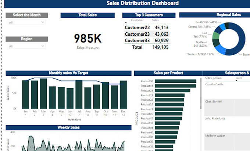The width and height of the screenshot is (250, 151).
Task: Click the Sales Distribution Dashboard title
Action: [x=143, y=3]
